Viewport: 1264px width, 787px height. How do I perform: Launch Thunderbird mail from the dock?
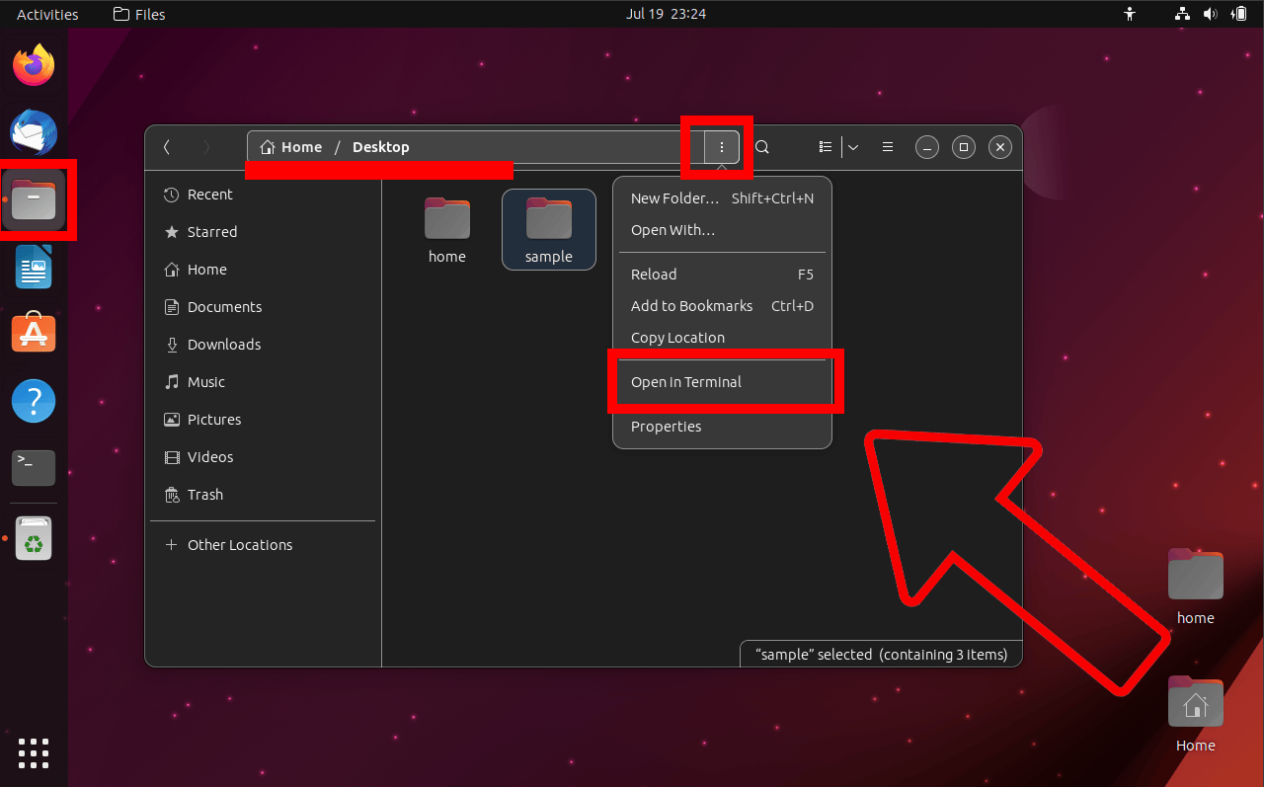[33, 132]
